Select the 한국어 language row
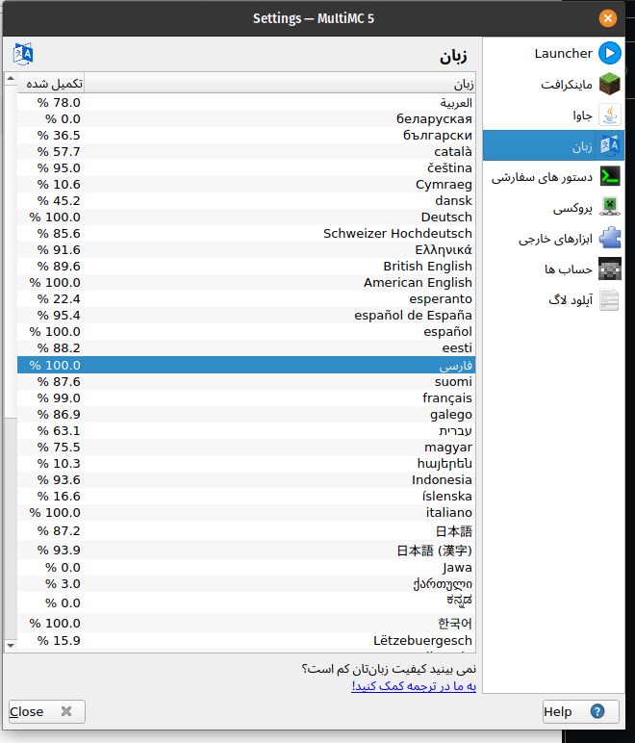This screenshot has height=743, width=635. click(x=246, y=623)
